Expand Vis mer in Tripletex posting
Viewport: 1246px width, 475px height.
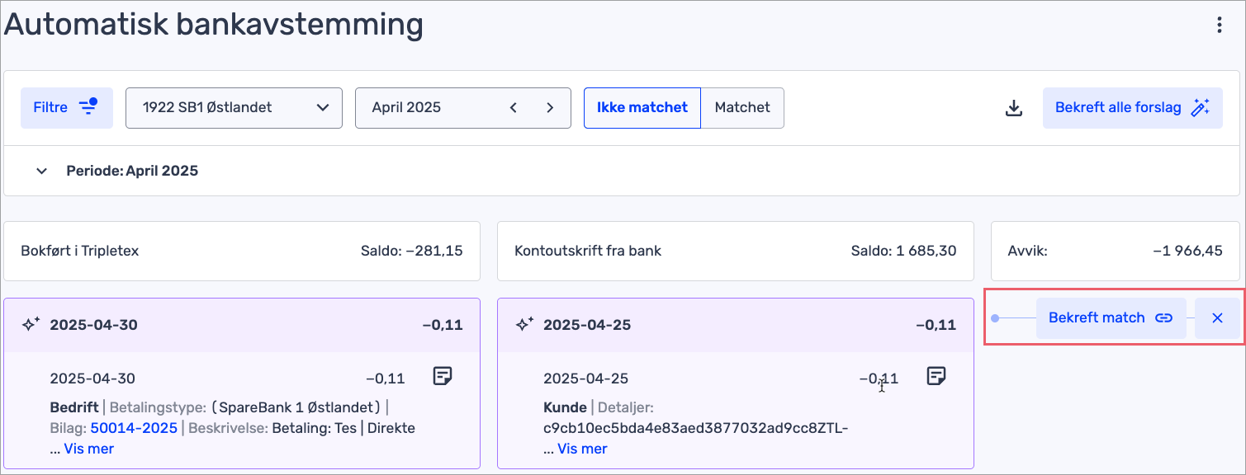tap(88, 449)
